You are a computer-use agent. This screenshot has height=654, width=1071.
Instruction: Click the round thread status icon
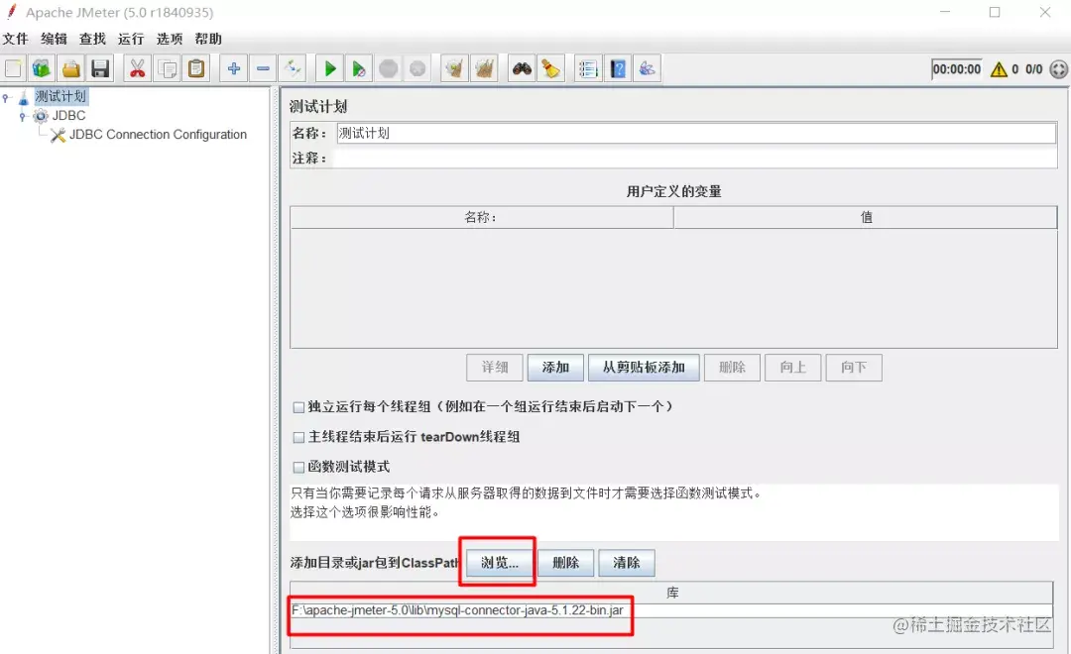coord(1058,69)
